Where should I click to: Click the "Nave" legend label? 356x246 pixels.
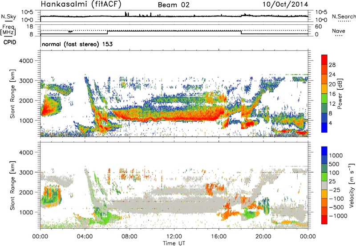tap(338, 31)
